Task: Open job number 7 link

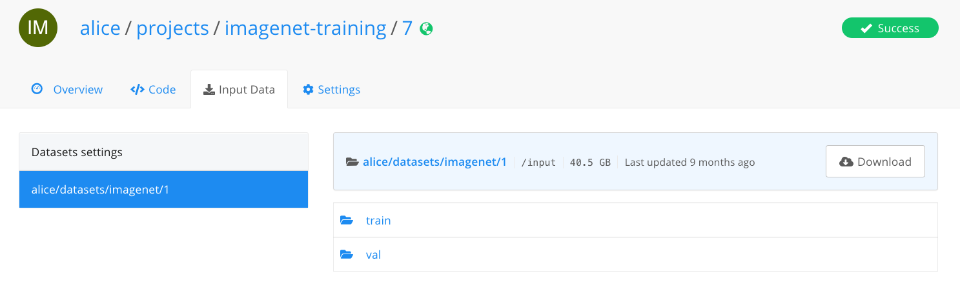Action: coord(407,28)
